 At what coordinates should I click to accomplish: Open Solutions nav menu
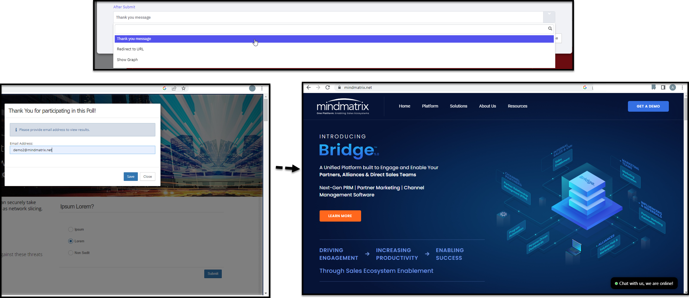click(x=458, y=106)
